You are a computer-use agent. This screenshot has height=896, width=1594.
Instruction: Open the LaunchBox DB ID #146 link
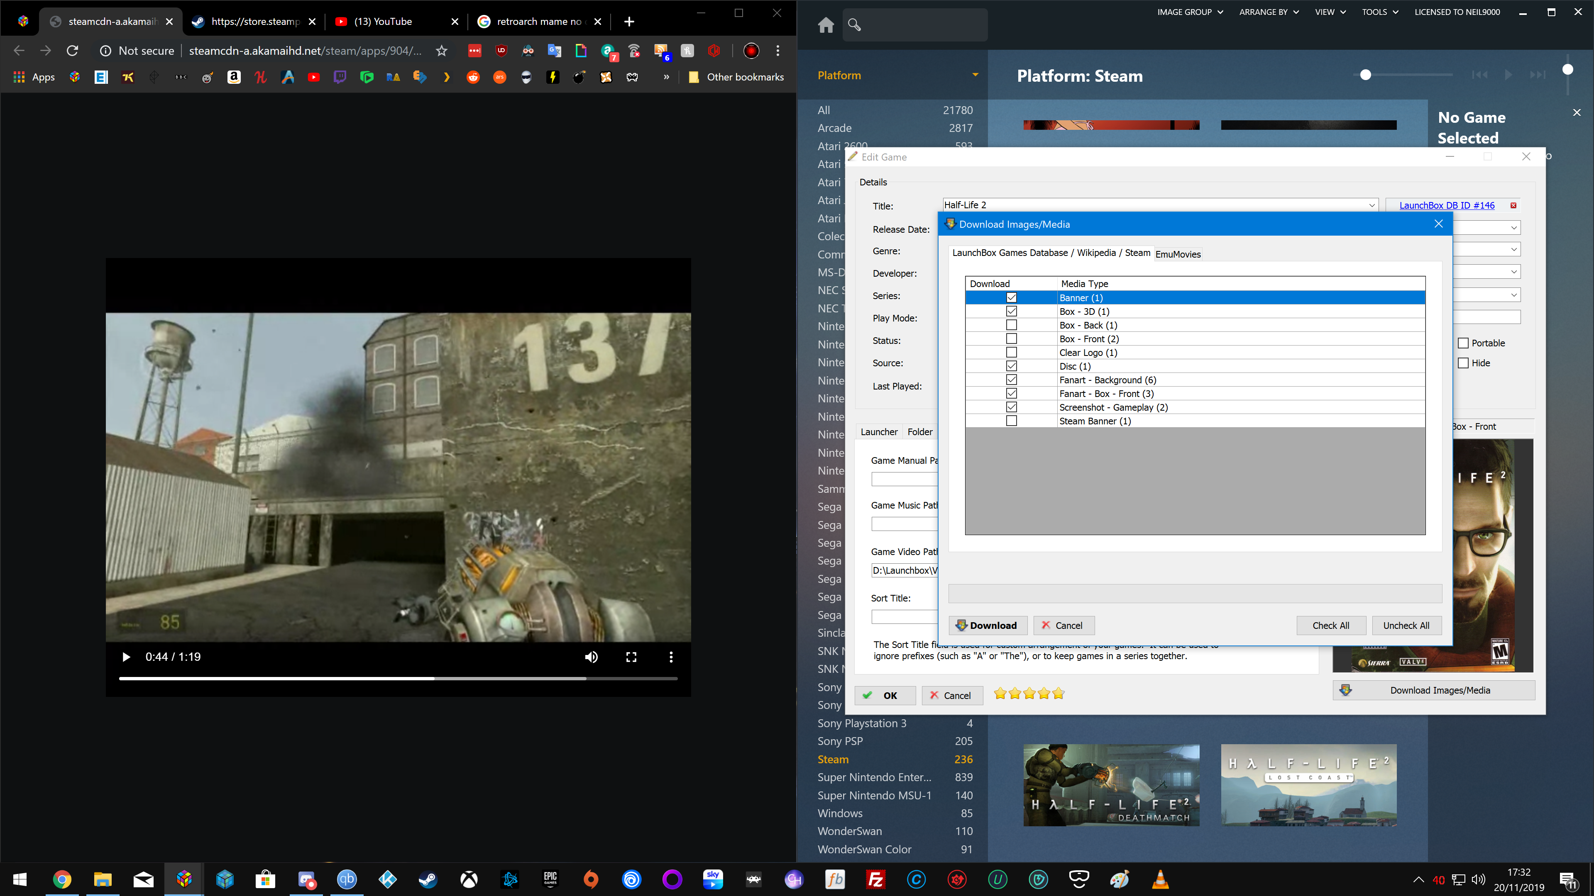click(x=1447, y=205)
